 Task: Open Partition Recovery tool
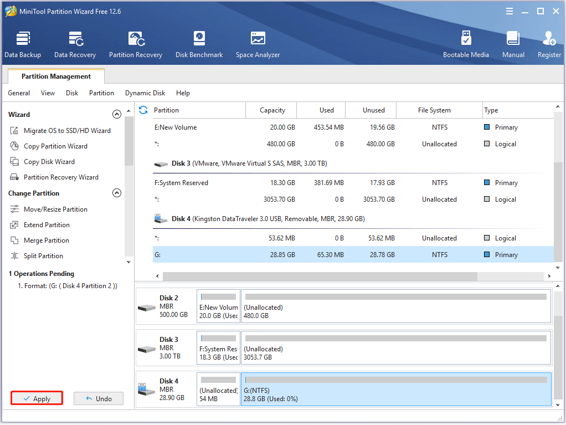click(x=136, y=44)
